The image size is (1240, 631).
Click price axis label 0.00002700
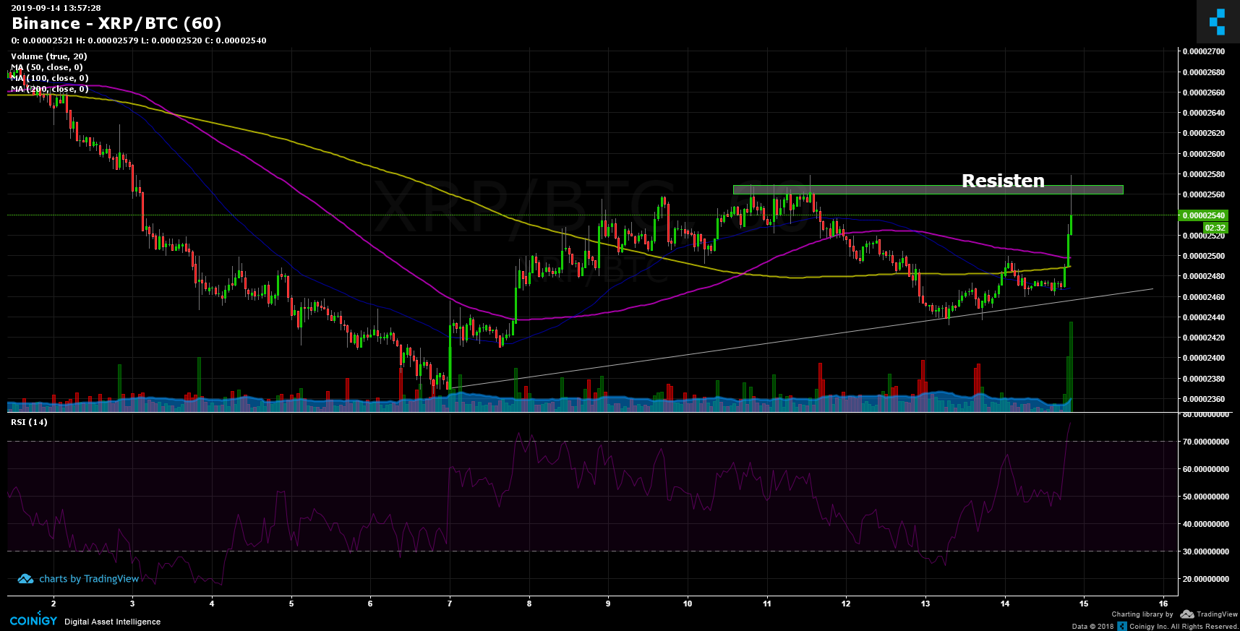click(1204, 51)
